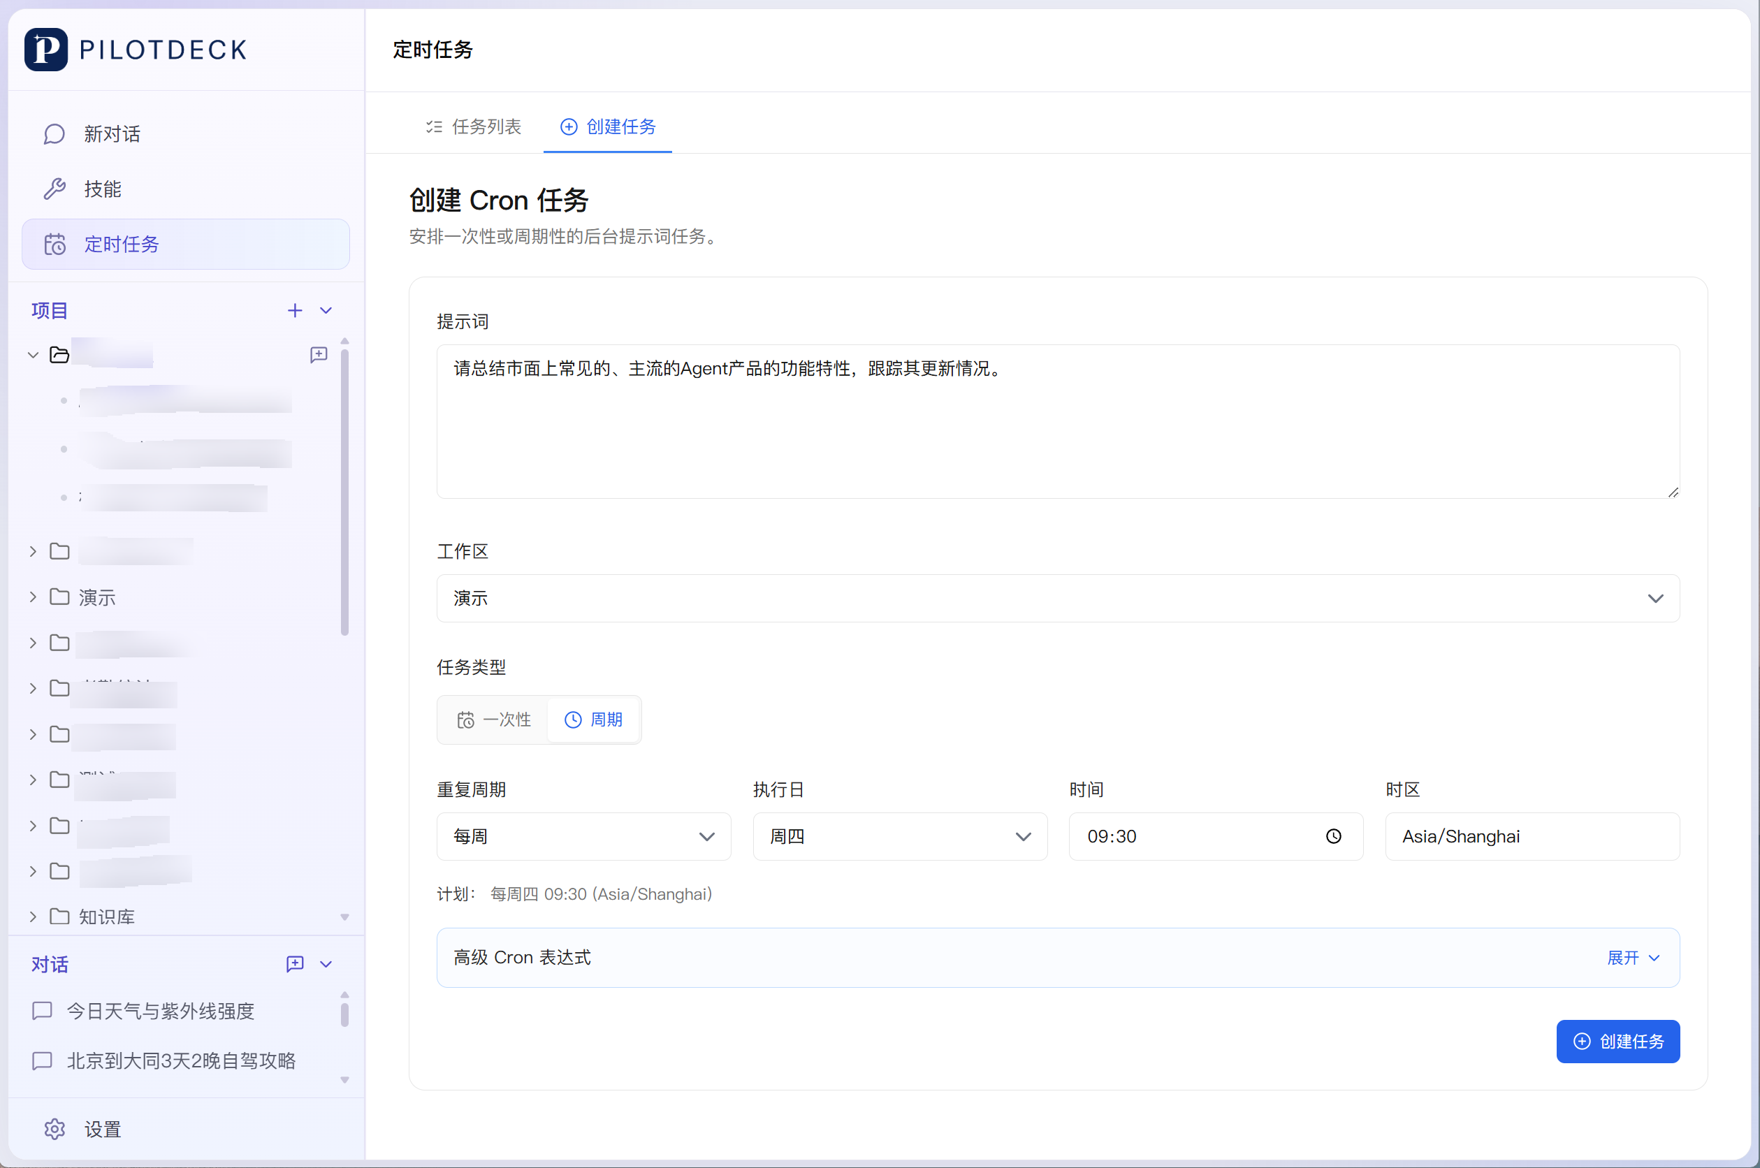Click the projects list scrollbar
Screen dimensions: 1760x1168
(344, 492)
